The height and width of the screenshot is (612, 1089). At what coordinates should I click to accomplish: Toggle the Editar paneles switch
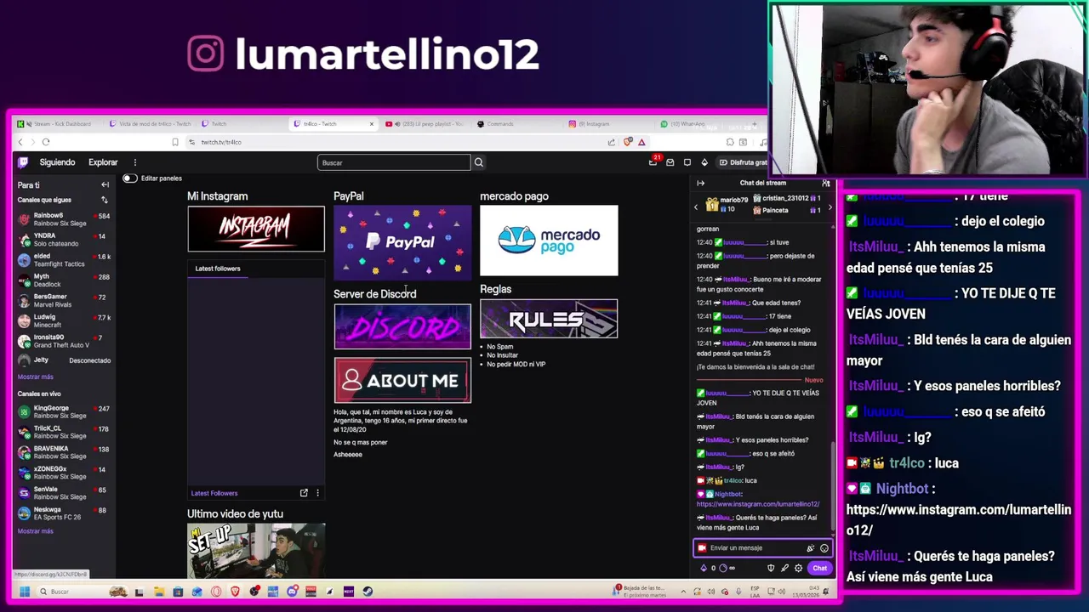[129, 178]
